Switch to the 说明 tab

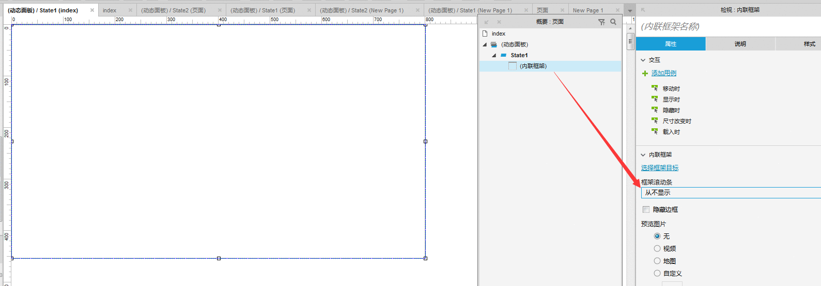[740, 44]
